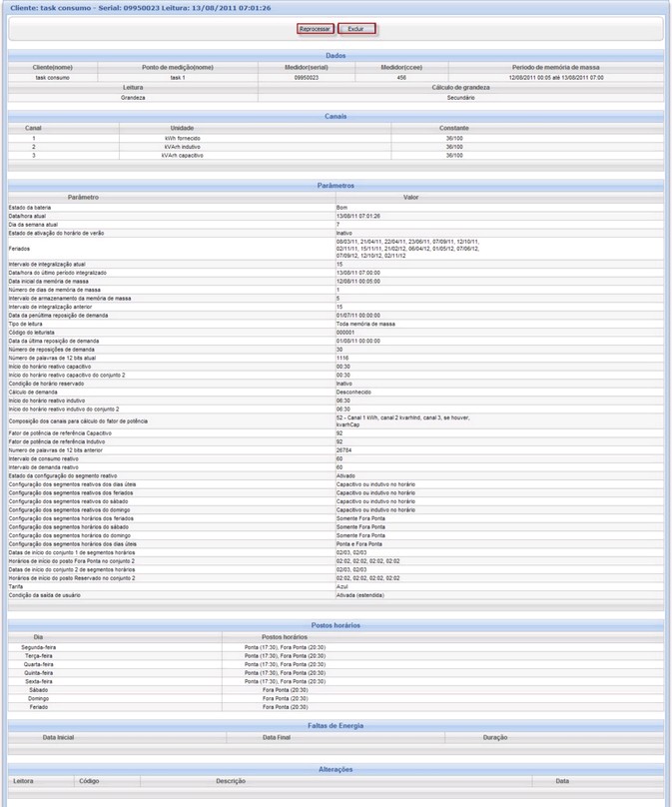Click the Data Inicial column header
Screen dimensions: 672x807
coord(58,736)
